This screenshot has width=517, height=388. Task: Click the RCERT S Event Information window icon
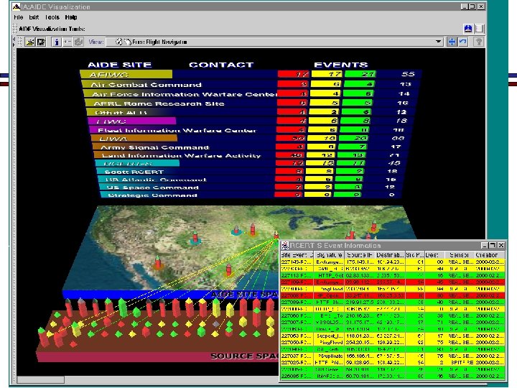coord(285,246)
